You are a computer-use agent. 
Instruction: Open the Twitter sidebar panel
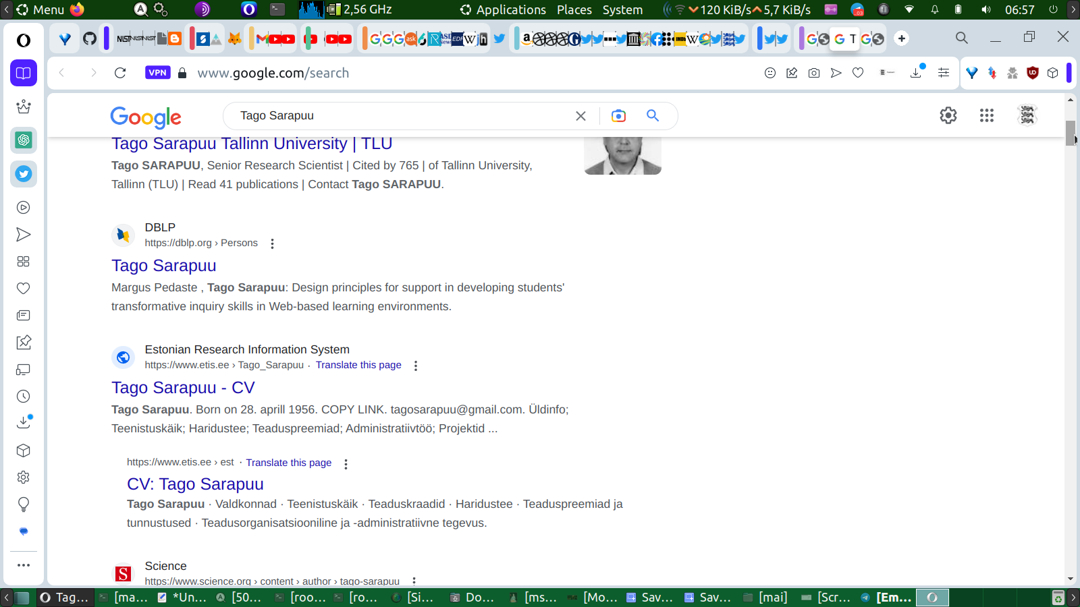[24, 174]
